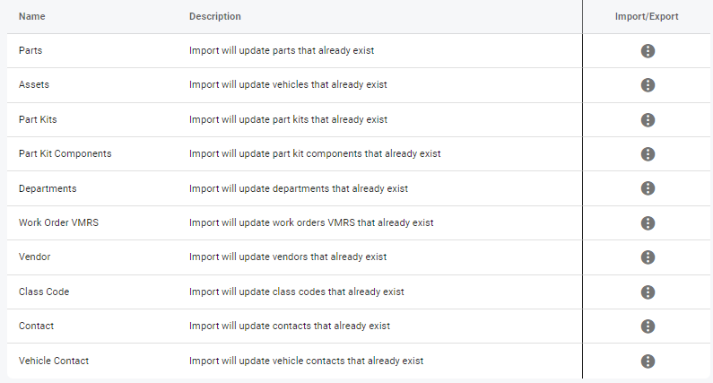Screen dimensions: 713x383
Task: Click the Vehicle Contact row name
Action: (x=54, y=361)
